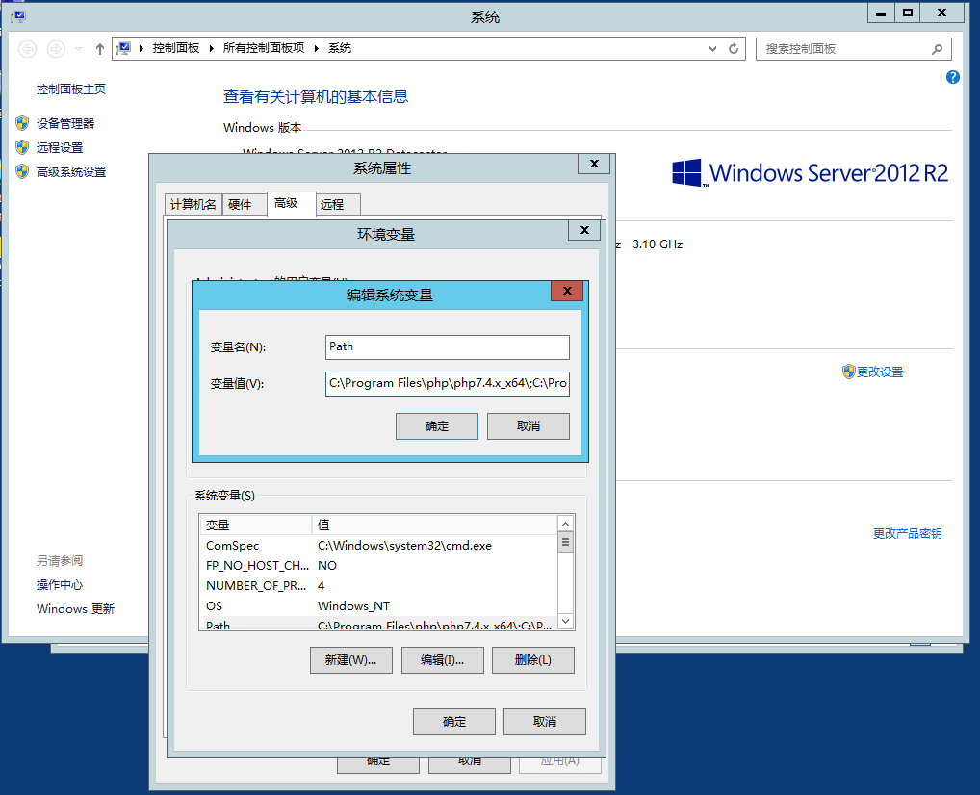Image resolution: width=980 pixels, height=795 pixels.
Task: Select the ComSpec variable row
Action: point(378,546)
